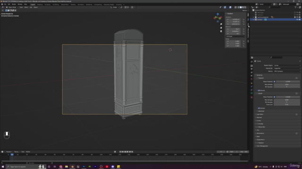
Task: Open the Device GPU Compute dropdown
Action: pyautogui.click(x=287, y=71)
